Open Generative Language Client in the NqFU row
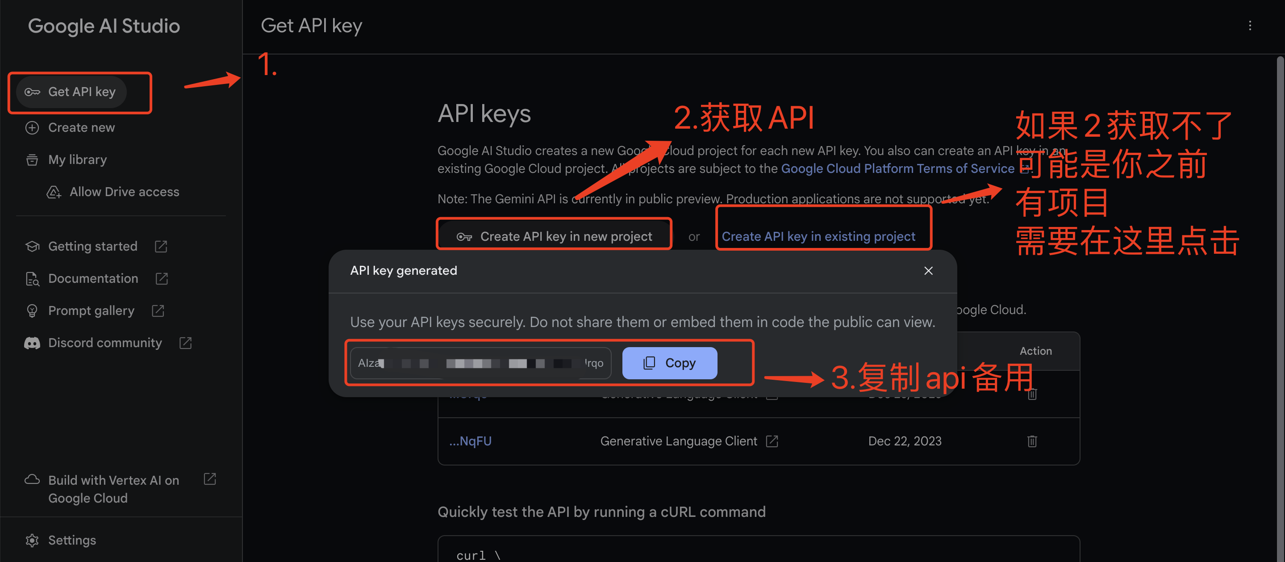The width and height of the screenshot is (1285, 562). [x=678, y=441]
